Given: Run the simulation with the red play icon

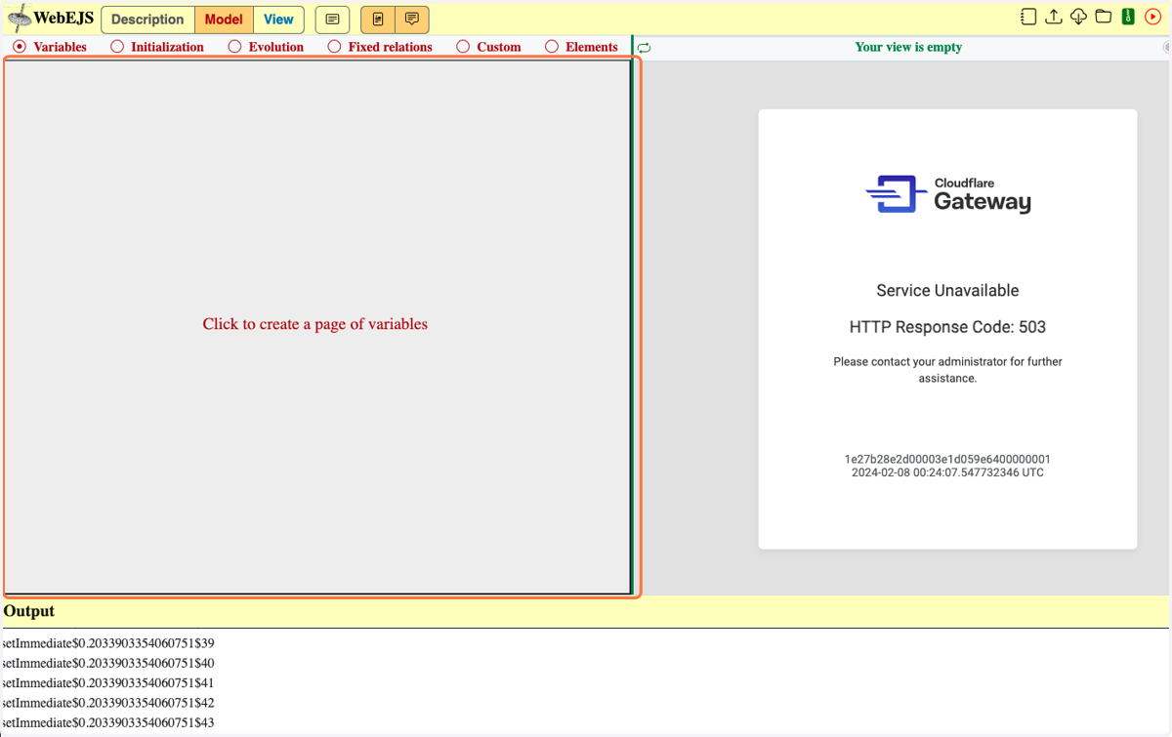Looking at the screenshot, I should click(1153, 17).
